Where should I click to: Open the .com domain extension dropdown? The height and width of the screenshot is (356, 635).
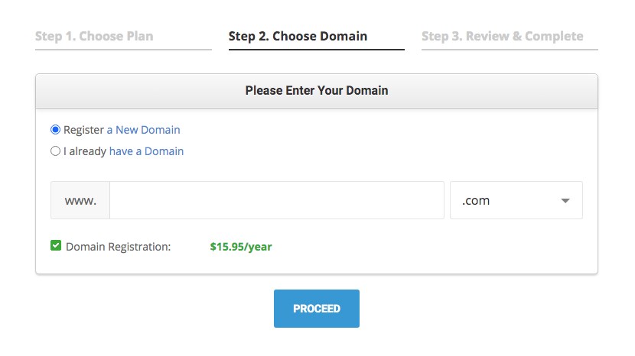[x=516, y=200]
